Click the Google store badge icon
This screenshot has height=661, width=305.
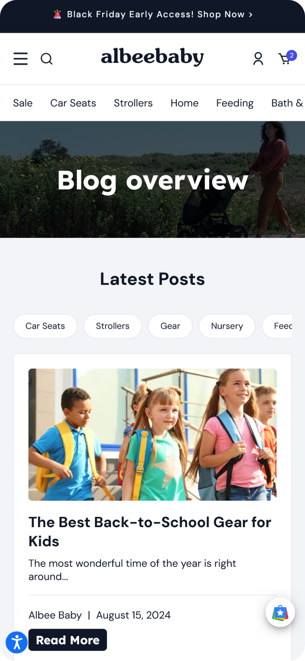[280, 612]
